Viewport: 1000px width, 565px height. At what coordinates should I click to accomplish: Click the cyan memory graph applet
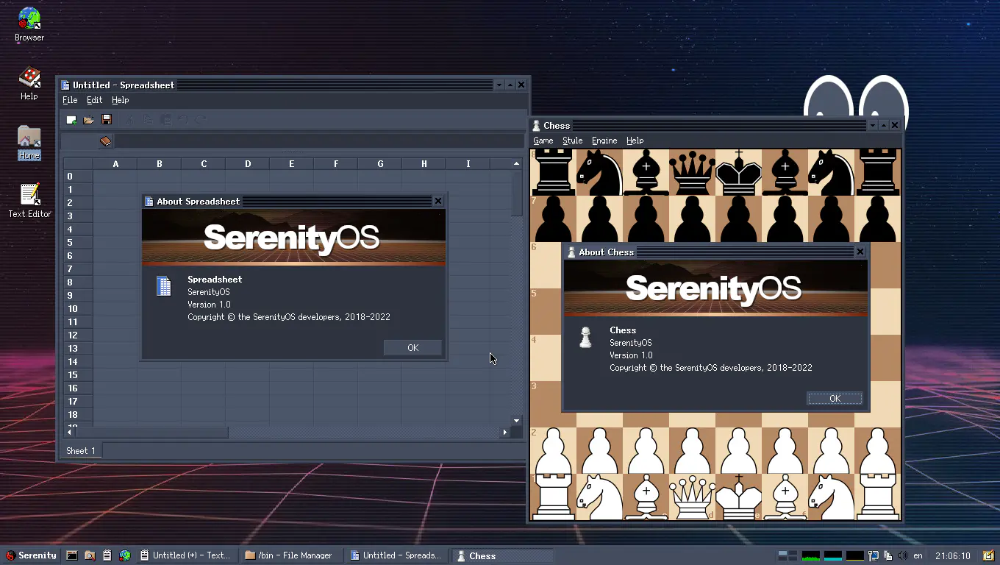point(833,555)
